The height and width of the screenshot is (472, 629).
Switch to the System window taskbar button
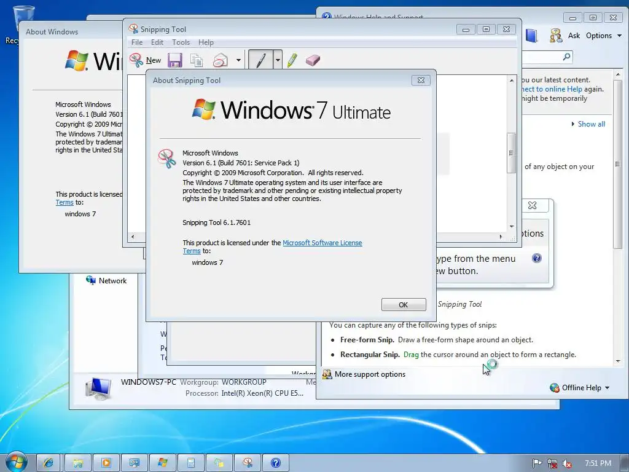[134, 463]
